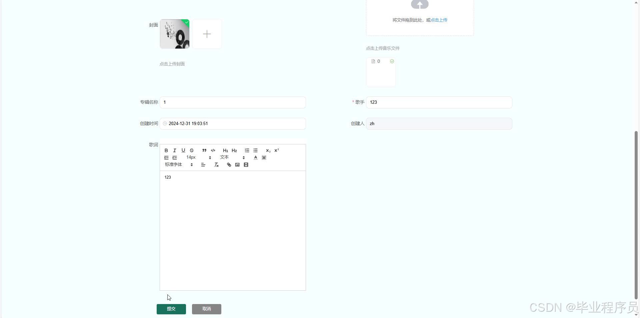The image size is (640, 318).
Task: Toggle strikethrough formatting in lyrics editor
Action: [192, 150]
